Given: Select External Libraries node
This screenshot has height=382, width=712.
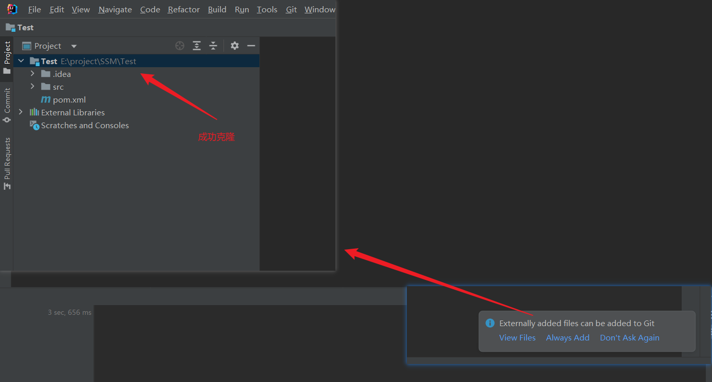Looking at the screenshot, I should [67, 112].
